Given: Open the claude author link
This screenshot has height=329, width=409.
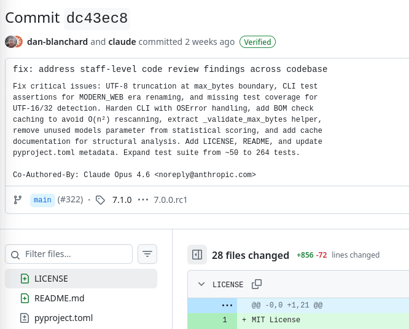Looking at the screenshot, I should click(x=122, y=42).
